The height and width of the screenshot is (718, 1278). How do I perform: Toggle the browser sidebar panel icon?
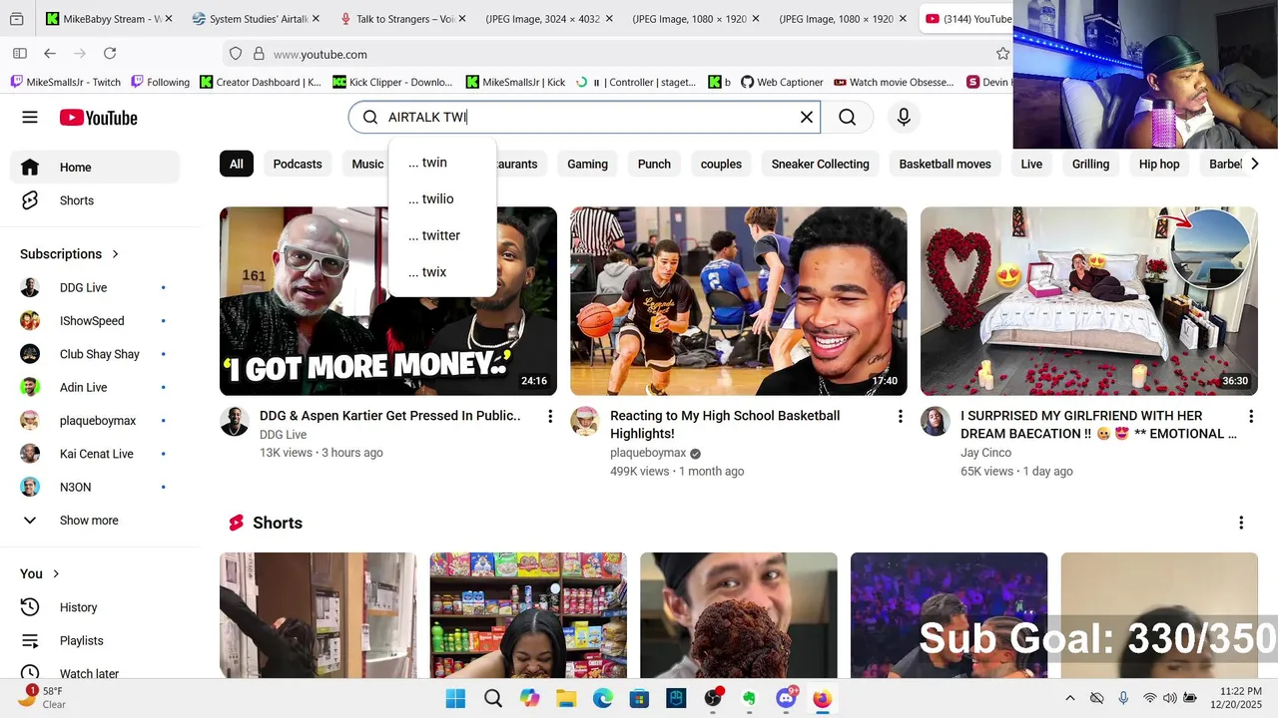(20, 54)
